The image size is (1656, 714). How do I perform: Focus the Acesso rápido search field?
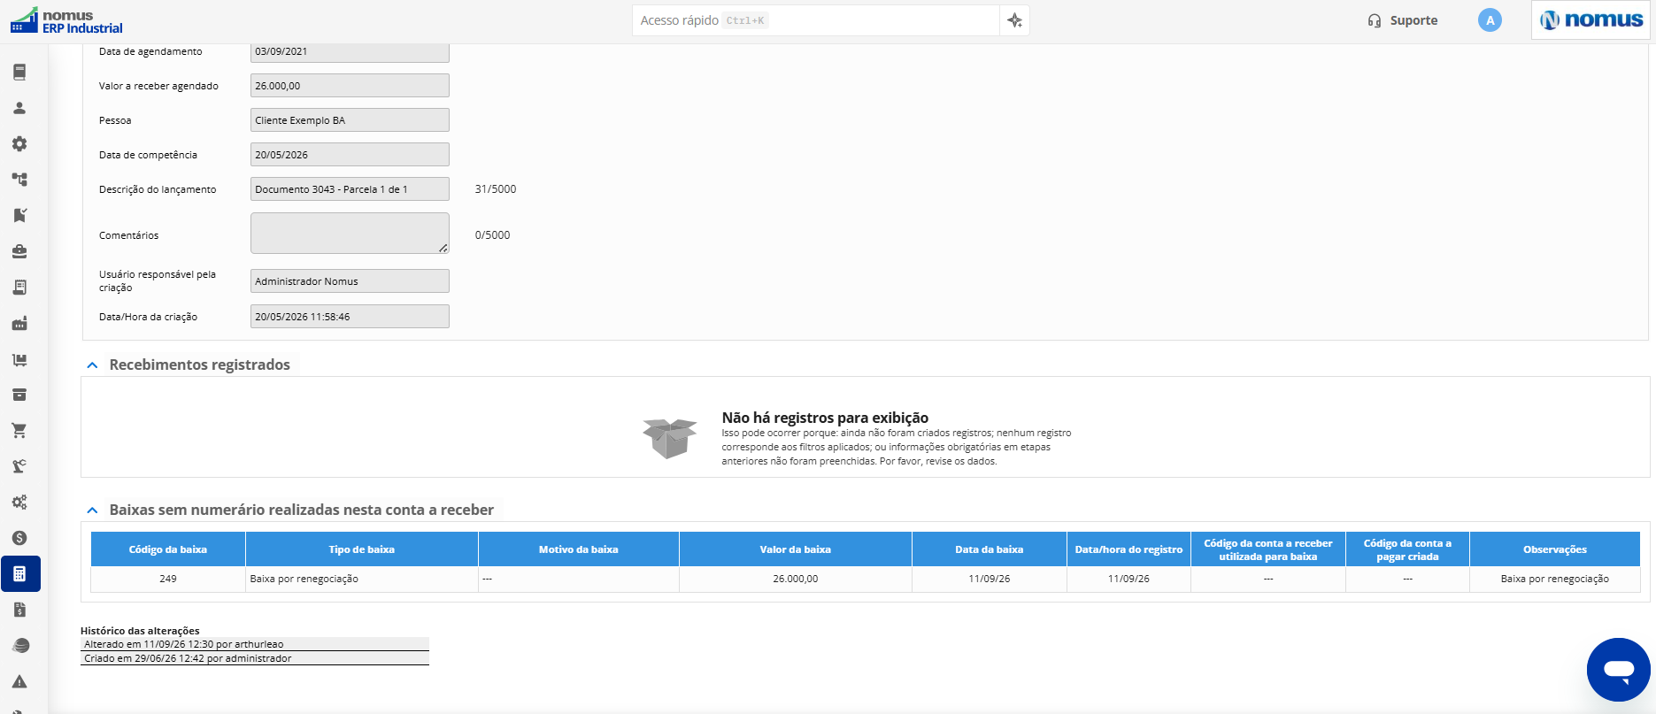click(x=815, y=20)
